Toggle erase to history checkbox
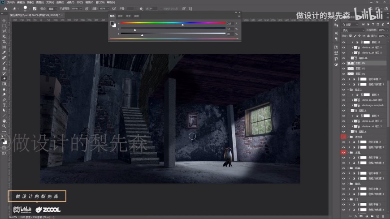Image resolution: width=390 pixels, height=219 pixels. (x=161, y=9)
